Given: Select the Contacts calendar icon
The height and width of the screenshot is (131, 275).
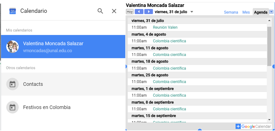Looking at the screenshot, I should 13,84.
